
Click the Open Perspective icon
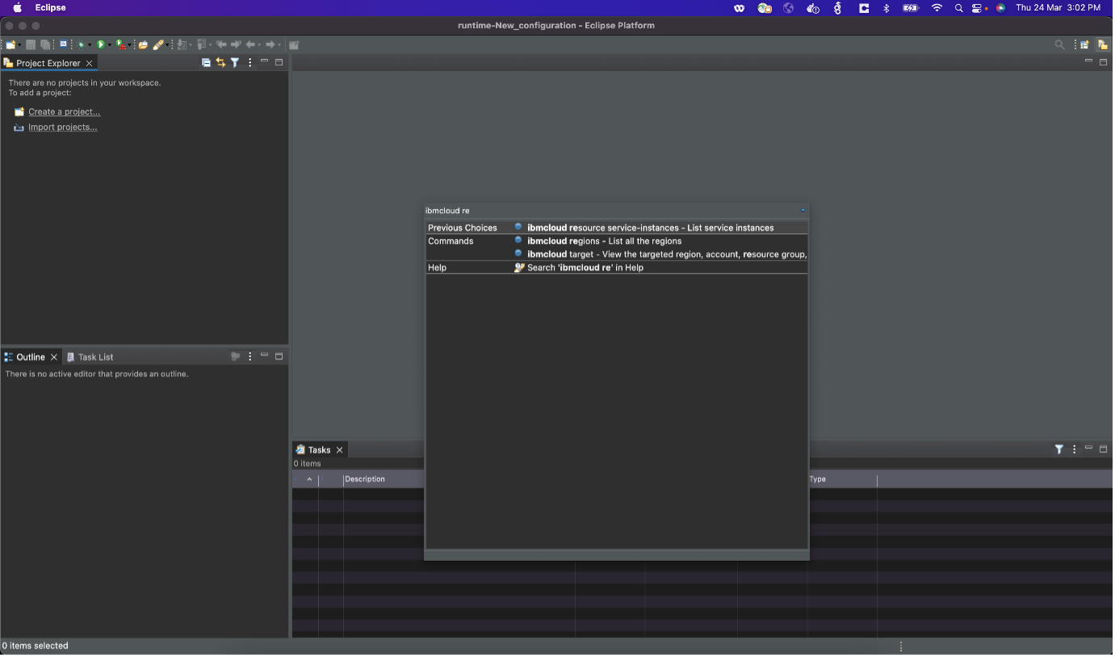pos(1084,44)
